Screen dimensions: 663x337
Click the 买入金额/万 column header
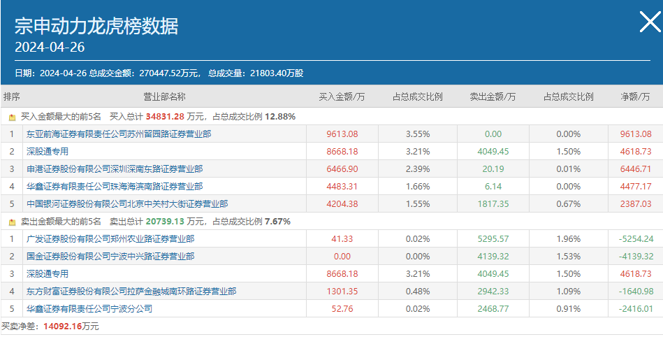pos(342,96)
